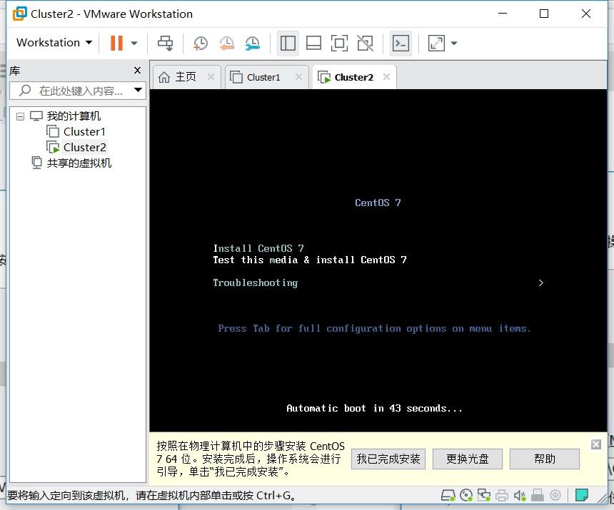614x510 pixels.
Task: Toggle the console view icon
Action: 401,43
